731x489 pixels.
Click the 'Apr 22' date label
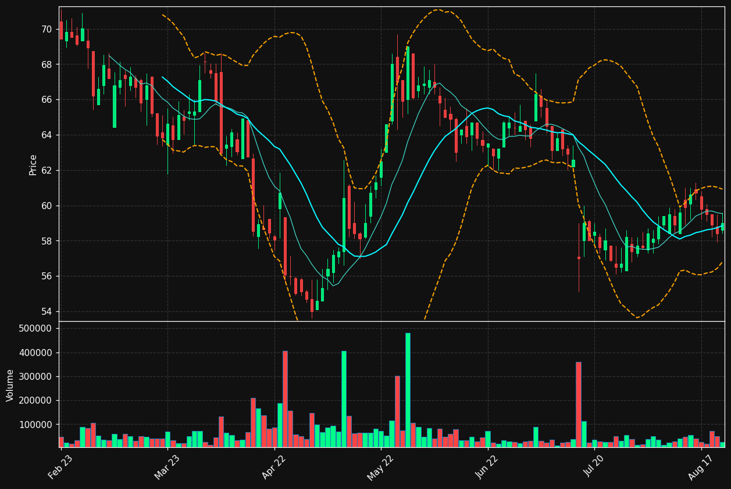point(274,467)
